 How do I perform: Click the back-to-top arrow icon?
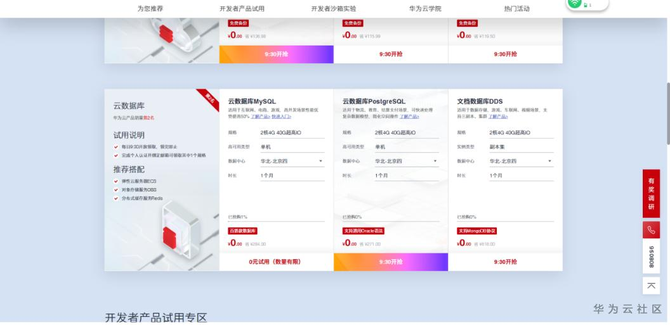click(x=651, y=286)
